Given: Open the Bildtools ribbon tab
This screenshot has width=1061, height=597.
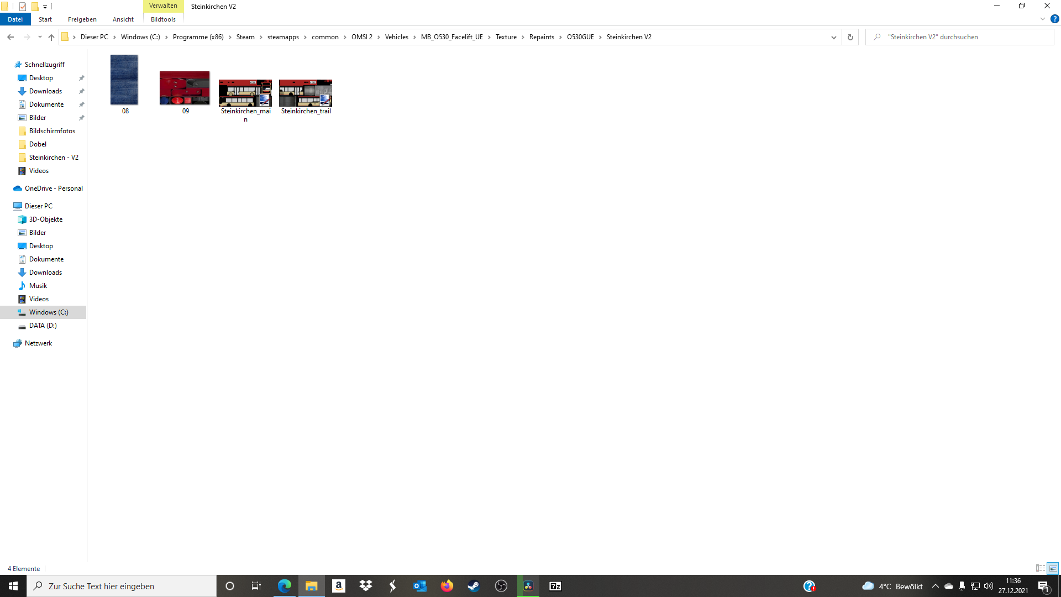Looking at the screenshot, I should pos(163,19).
